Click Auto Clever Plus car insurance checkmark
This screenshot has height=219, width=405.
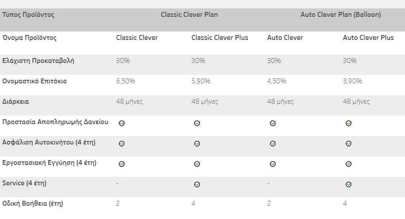coord(349,144)
